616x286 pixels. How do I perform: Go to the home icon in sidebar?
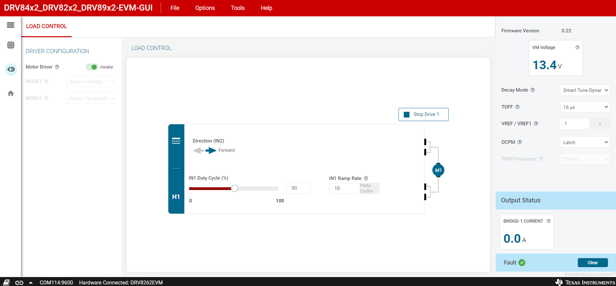(x=11, y=93)
